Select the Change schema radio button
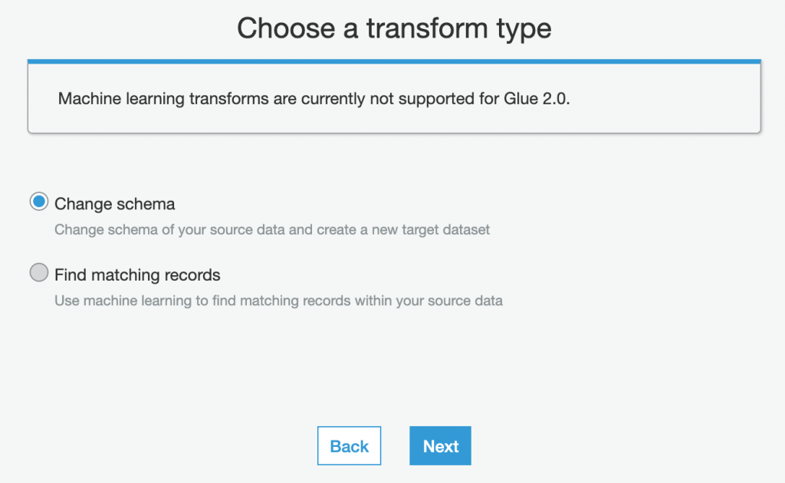The height and width of the screenshot is (483, 785). click(x=38, y=202)
